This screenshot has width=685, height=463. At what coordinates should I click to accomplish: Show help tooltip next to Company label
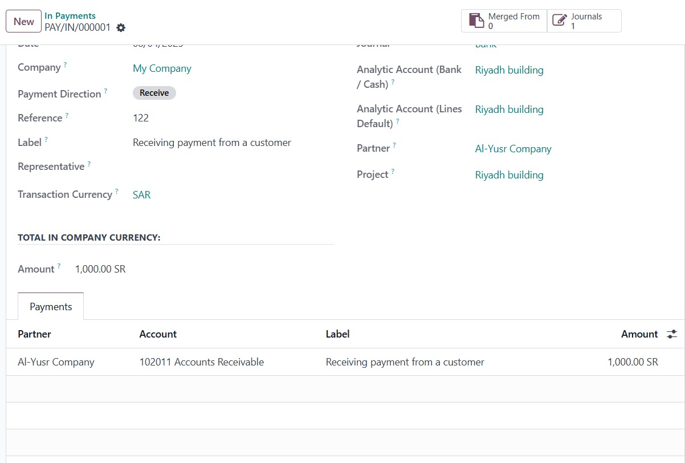click(x=65, y=65)
